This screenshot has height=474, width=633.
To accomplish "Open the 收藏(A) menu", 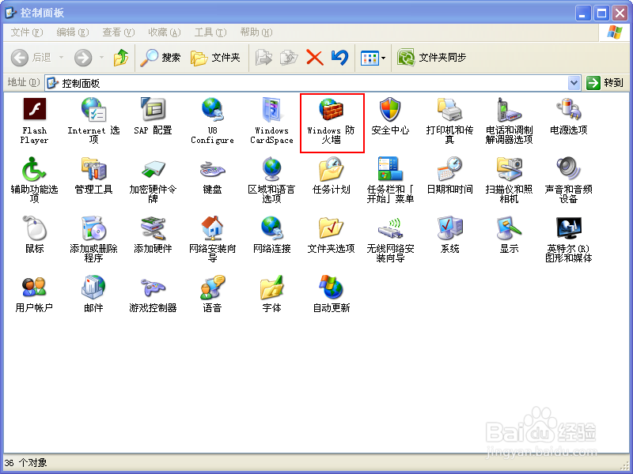I will pyautogui.click(x=165, y=32).
